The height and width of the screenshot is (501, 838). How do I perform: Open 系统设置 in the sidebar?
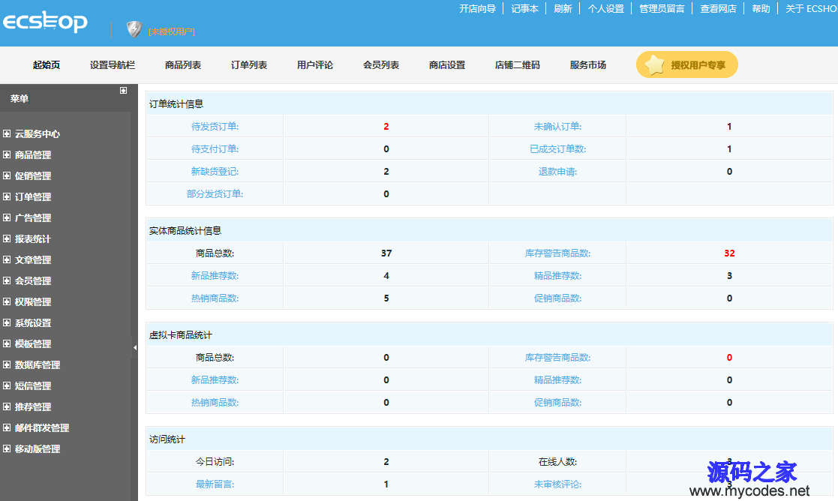coord(33,322)
